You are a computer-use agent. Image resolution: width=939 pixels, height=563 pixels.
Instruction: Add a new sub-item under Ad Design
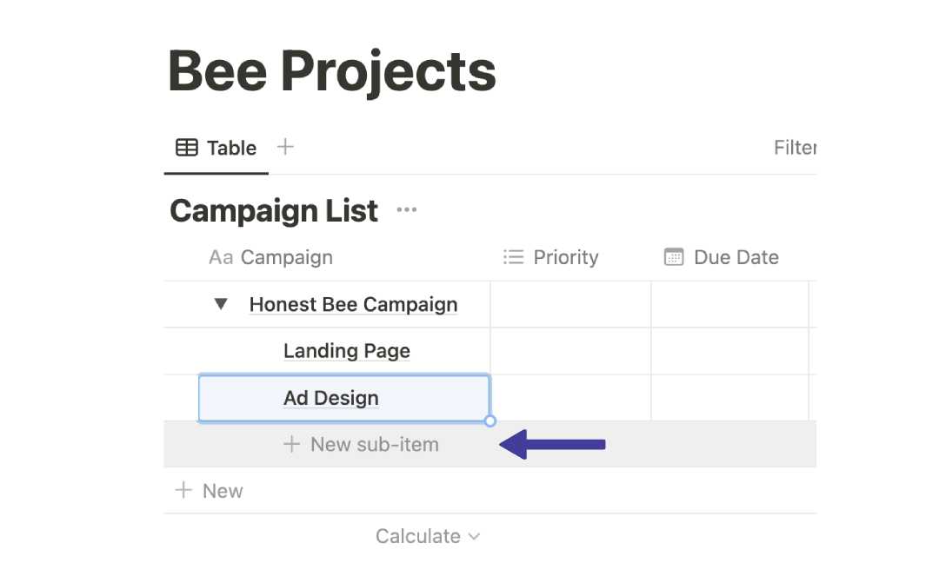[362, 444]
